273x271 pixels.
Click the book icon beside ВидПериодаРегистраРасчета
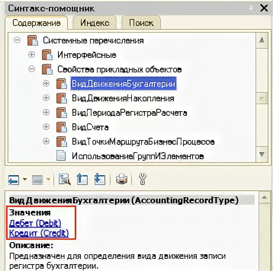[x=62, y=112]
